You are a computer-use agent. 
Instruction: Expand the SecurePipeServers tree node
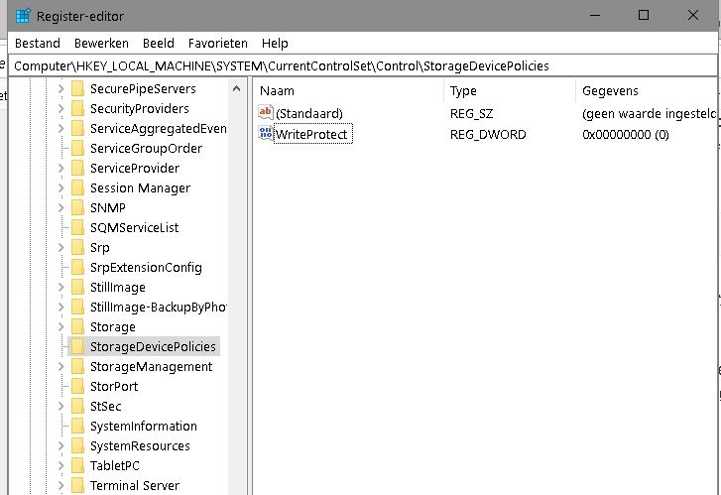coord(60,89)
